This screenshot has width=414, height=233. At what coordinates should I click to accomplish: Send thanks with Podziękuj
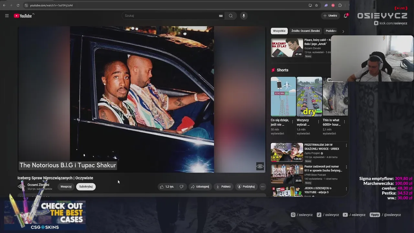(246, 186)
